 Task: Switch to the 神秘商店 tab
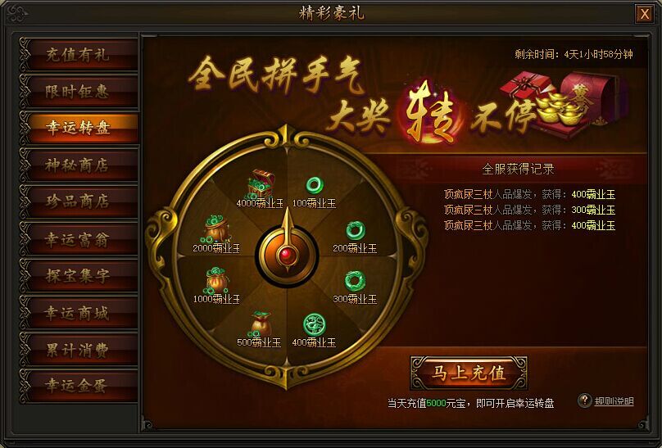coord(79,165)
